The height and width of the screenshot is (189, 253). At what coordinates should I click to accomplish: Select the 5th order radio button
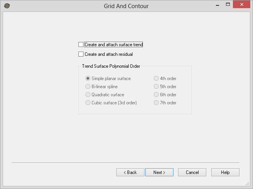[x=156, y=87]
